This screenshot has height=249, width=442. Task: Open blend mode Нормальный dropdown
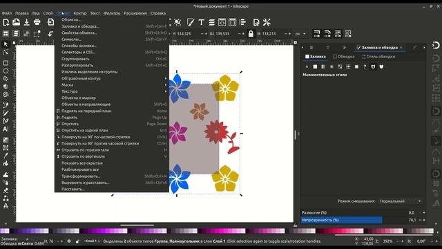(x=400, y=201)
